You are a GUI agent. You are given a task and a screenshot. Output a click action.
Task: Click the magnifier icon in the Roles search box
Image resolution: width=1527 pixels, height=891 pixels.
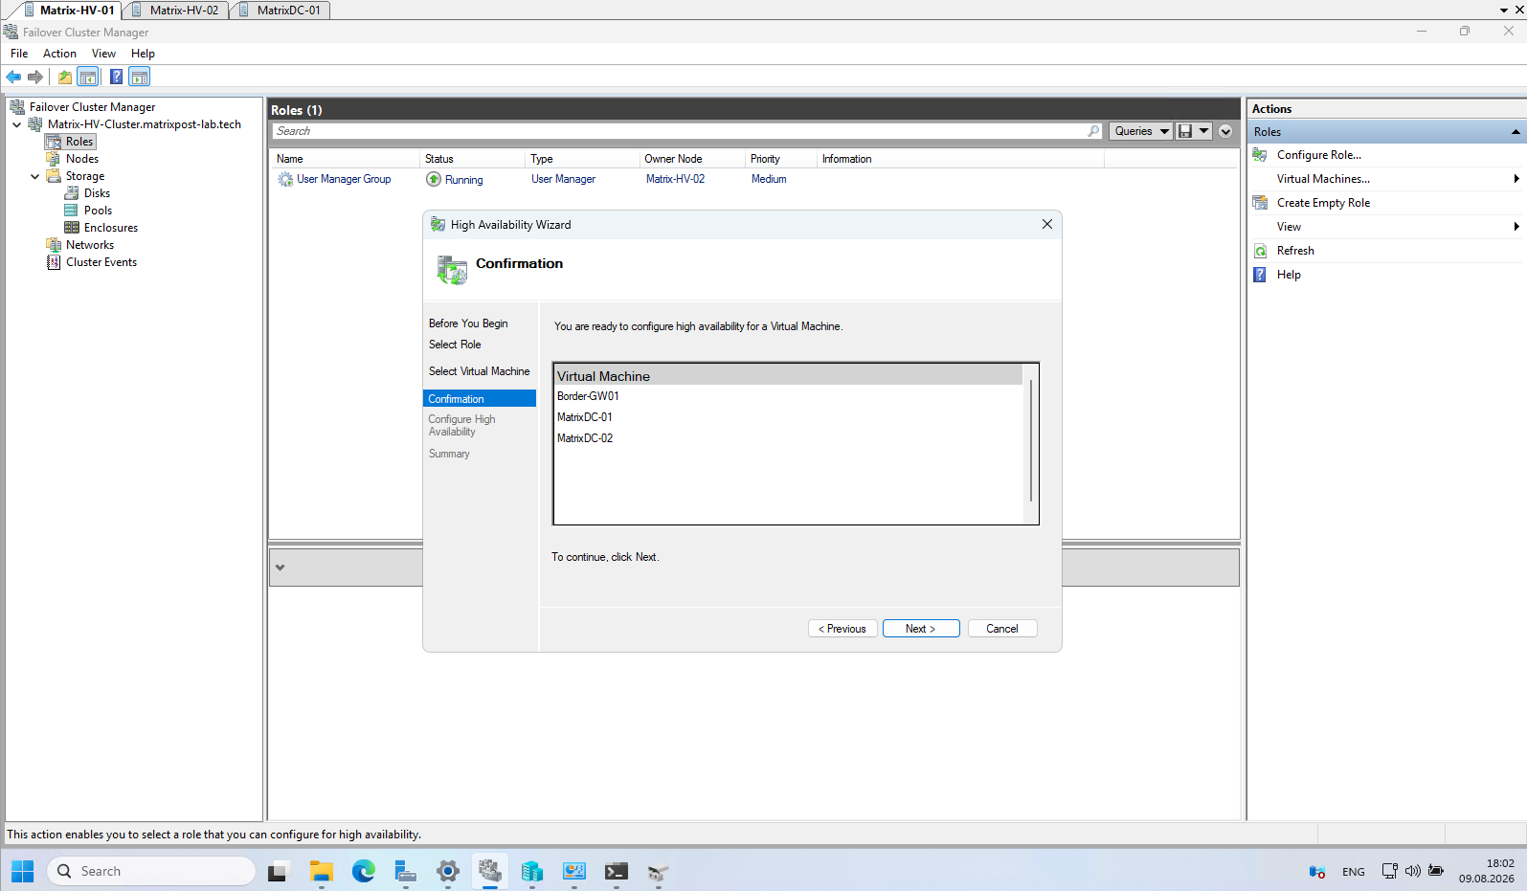[x=1093, y=131]
